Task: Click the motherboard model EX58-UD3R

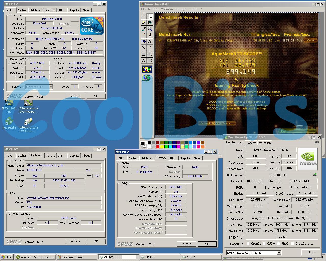Action: click(x=50, y=170)
